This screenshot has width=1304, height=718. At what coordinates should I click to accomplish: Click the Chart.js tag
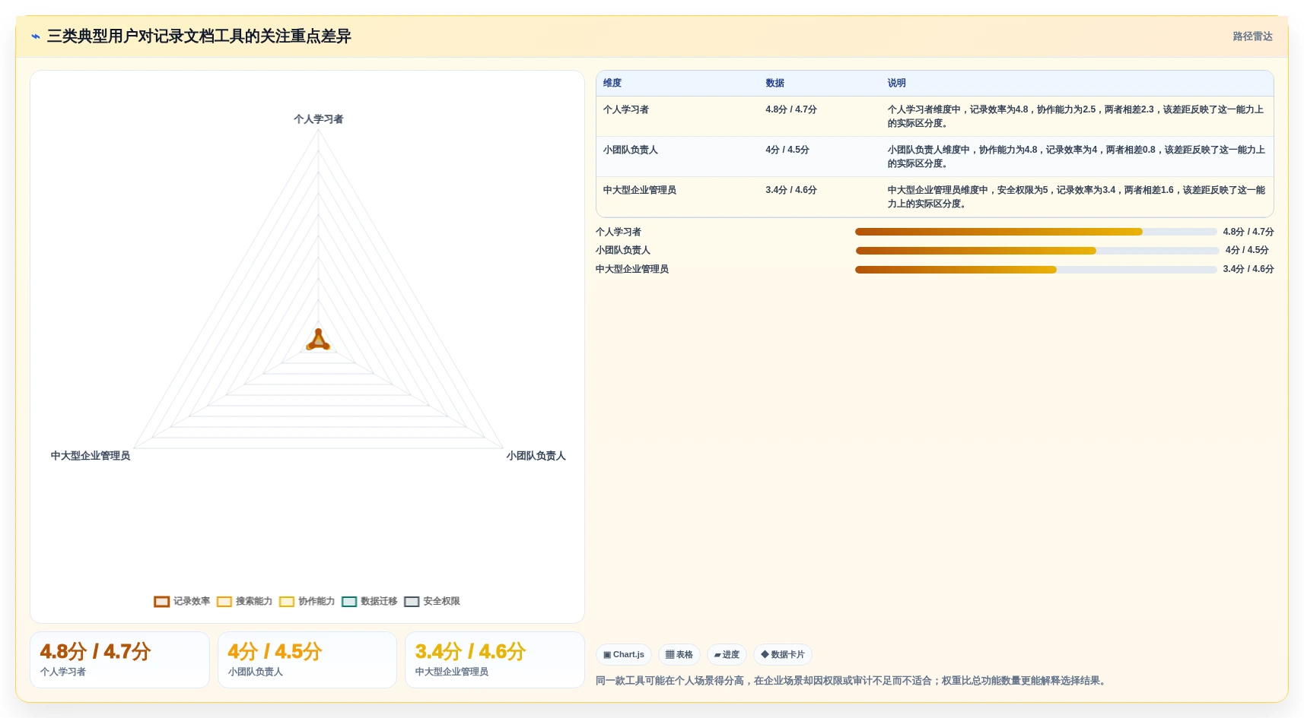pos(624,654)
